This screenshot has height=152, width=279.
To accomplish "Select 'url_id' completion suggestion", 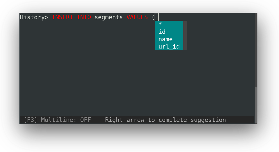I will click(x=169, y=47).
